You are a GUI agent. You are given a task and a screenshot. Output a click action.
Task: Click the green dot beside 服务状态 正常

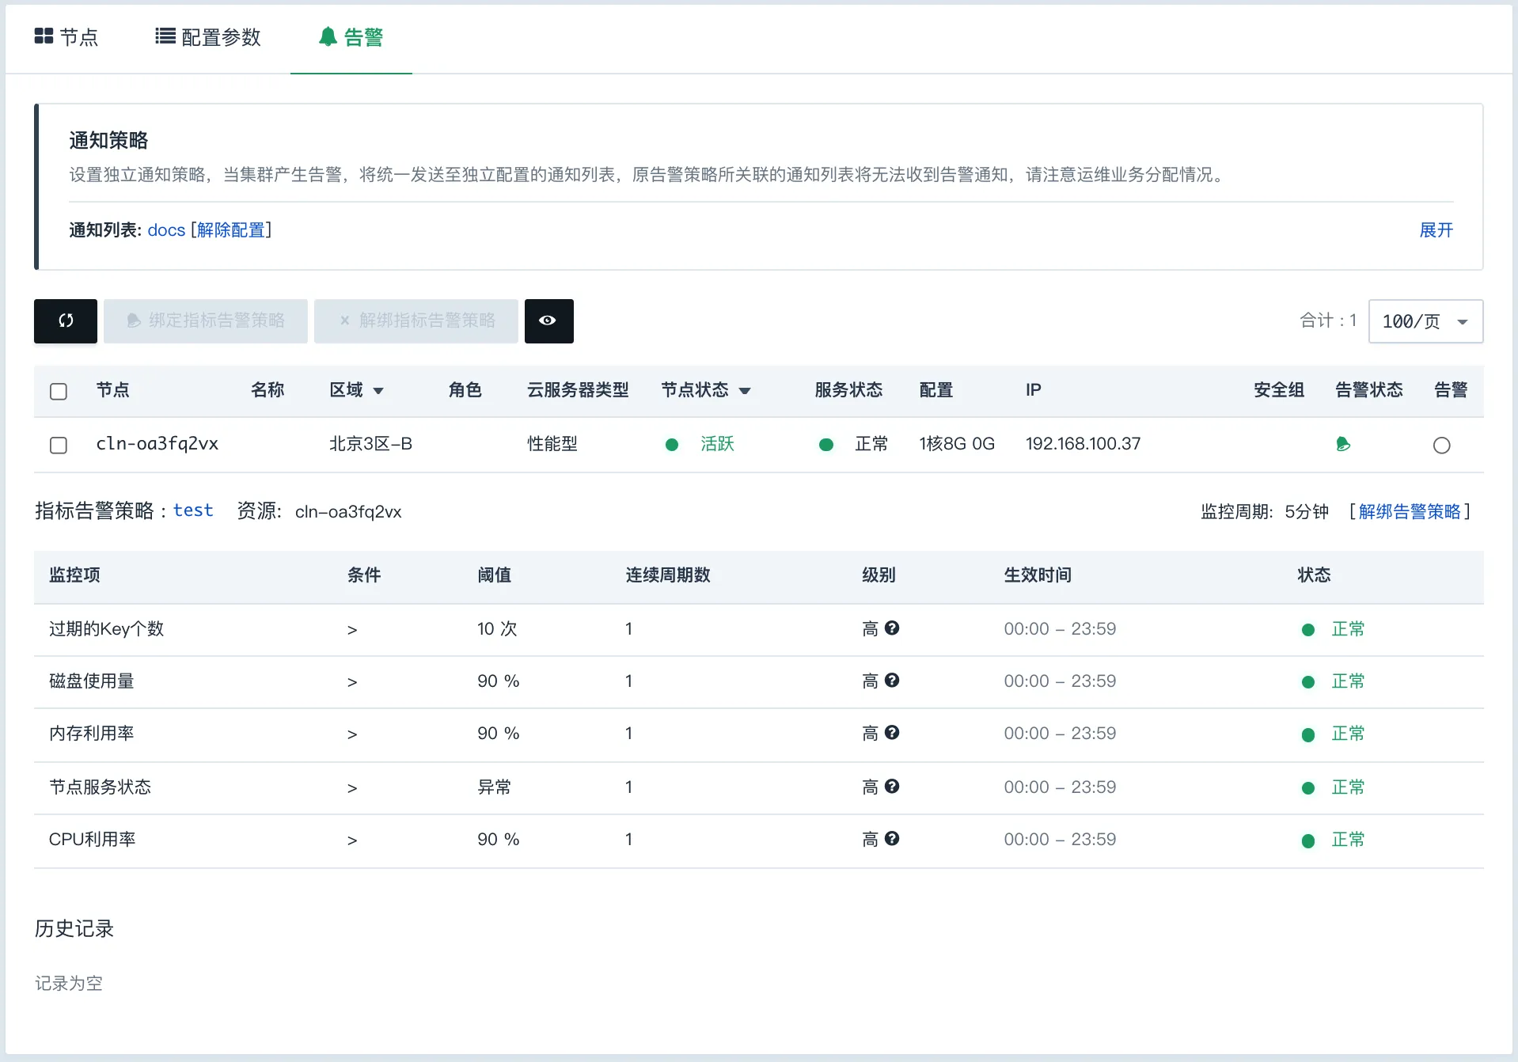tap(826, 445)
